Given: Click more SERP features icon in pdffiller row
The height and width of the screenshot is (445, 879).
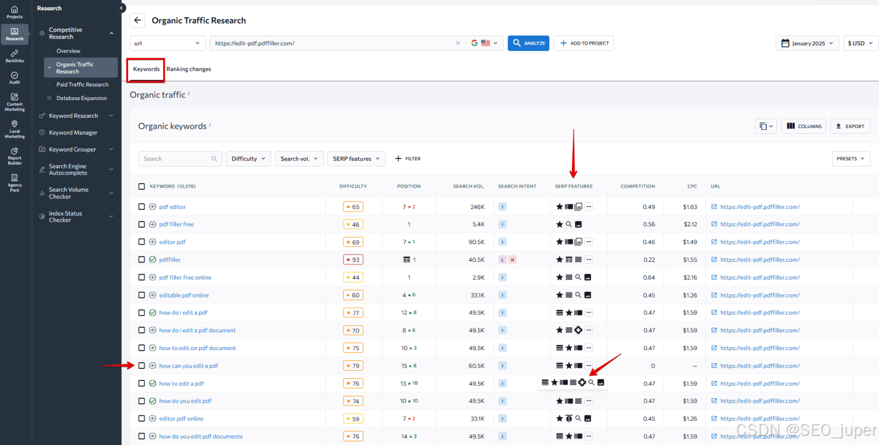Looking at the screenshot, I should [x=588, y=260].
